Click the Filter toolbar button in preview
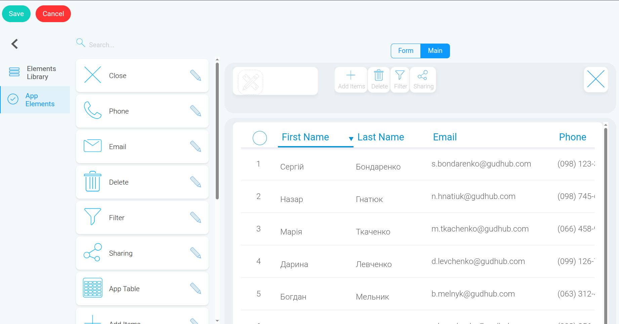 coord(400,80)
